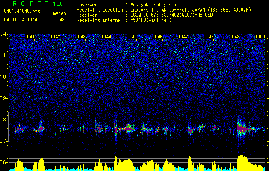Click time marker 1044
The height and width of the screenshot is (171, 269).
[106, 36]
